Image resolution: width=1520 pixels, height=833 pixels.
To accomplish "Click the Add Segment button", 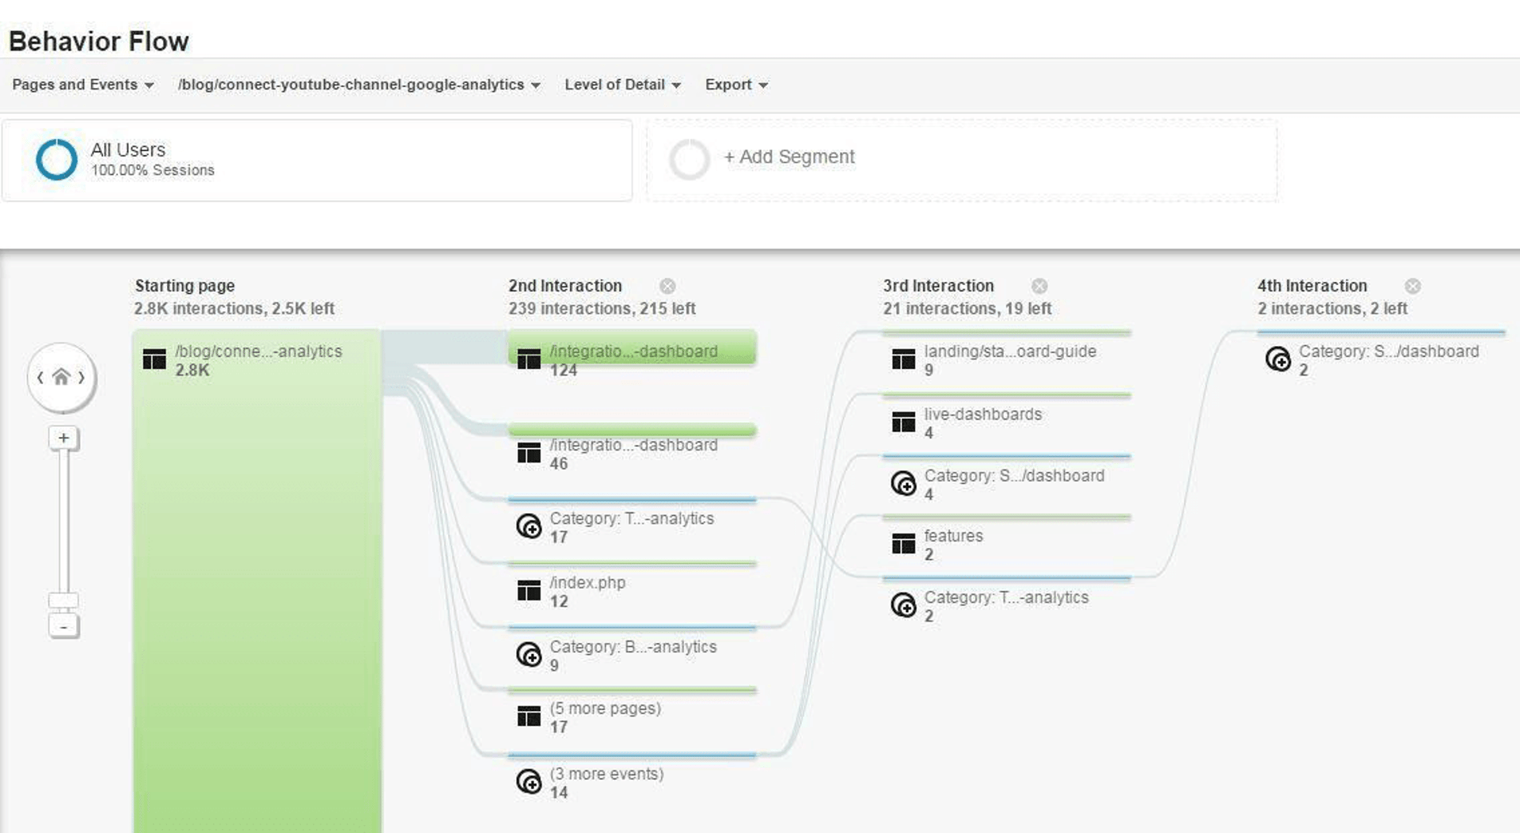I will tap(788, 157).
